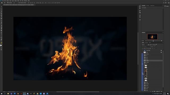Toggle the filter for type layers
Viewport: 170px width, 95px height.
tap(152, 45)
